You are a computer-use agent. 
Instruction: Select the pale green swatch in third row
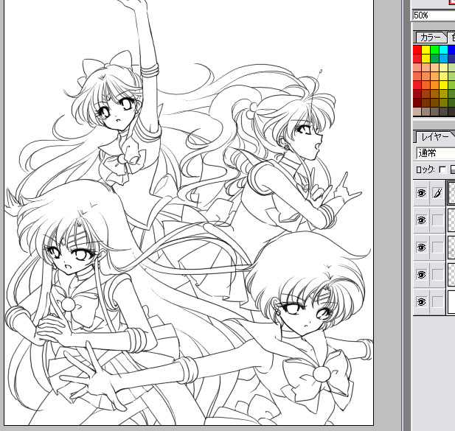(x=452, y=68)
